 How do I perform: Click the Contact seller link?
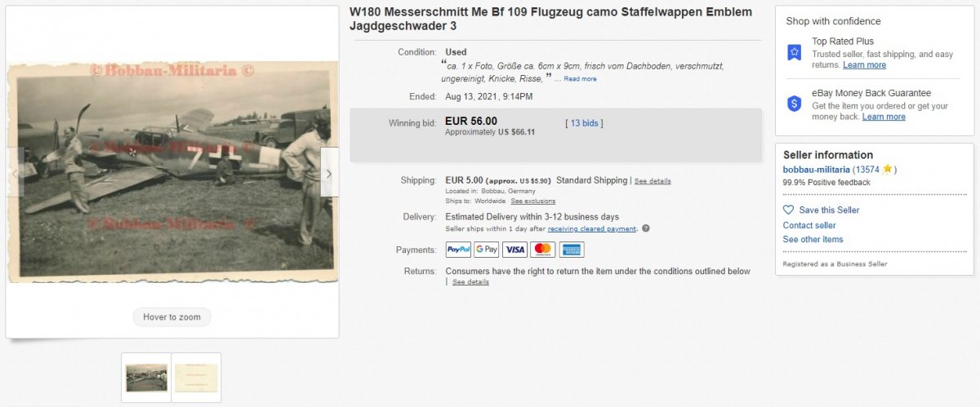[809, 225]
